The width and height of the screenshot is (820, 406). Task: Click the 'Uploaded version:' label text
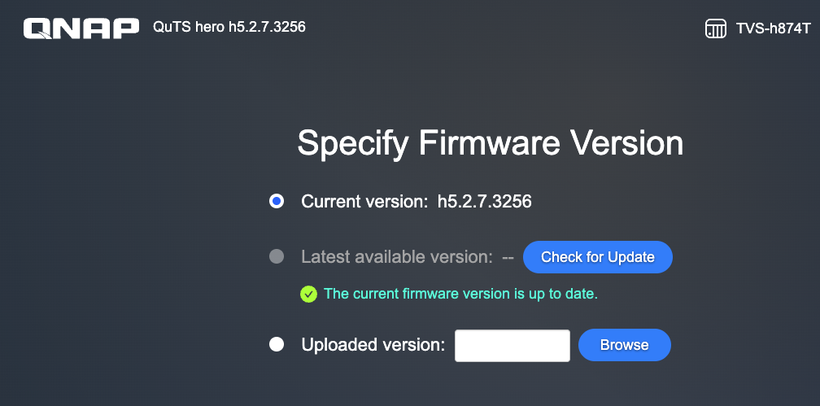click(x=373, y=345)
